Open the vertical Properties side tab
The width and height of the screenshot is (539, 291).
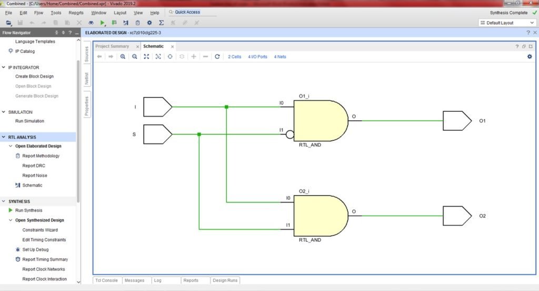click(87, 105)
